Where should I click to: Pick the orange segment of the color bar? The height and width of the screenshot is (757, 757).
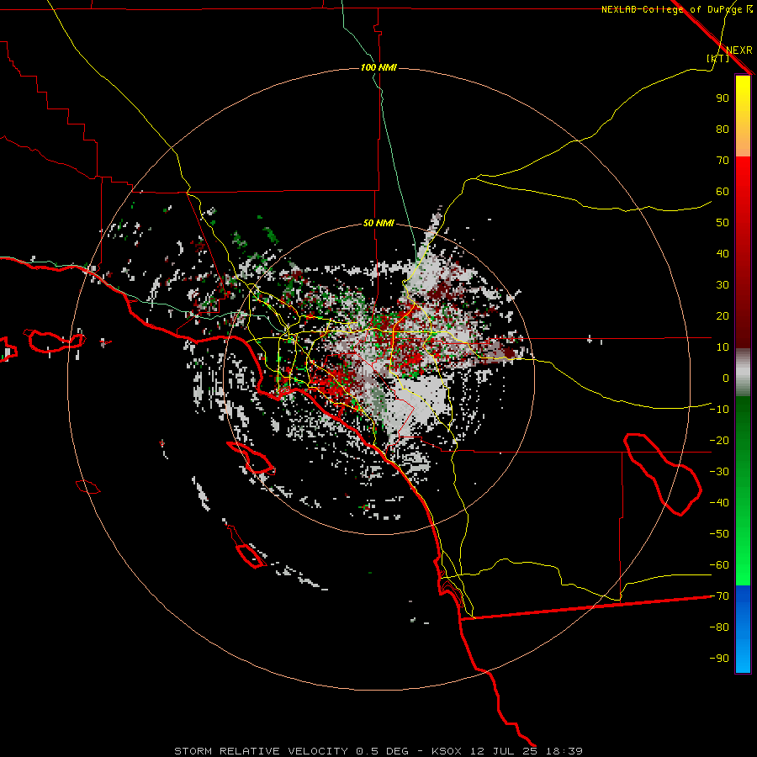coord(743,144)
